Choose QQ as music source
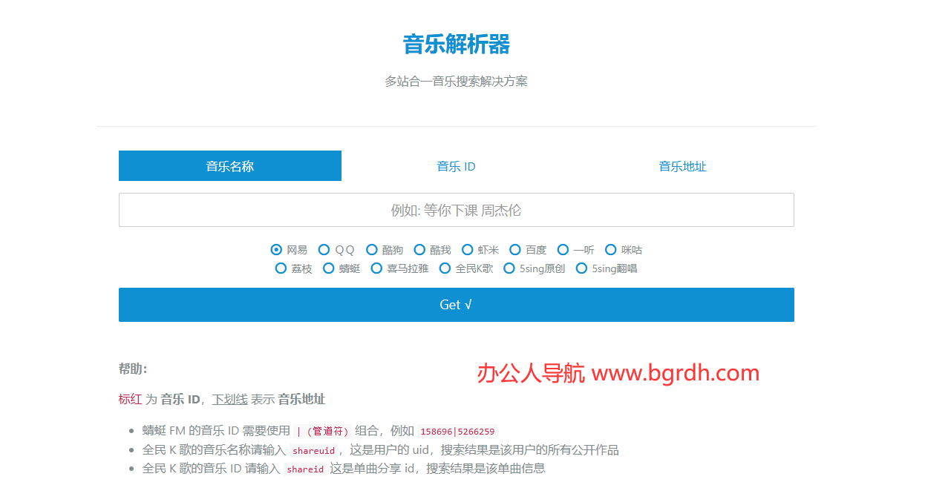The image size is (951, 485). (x=324, y=250)
